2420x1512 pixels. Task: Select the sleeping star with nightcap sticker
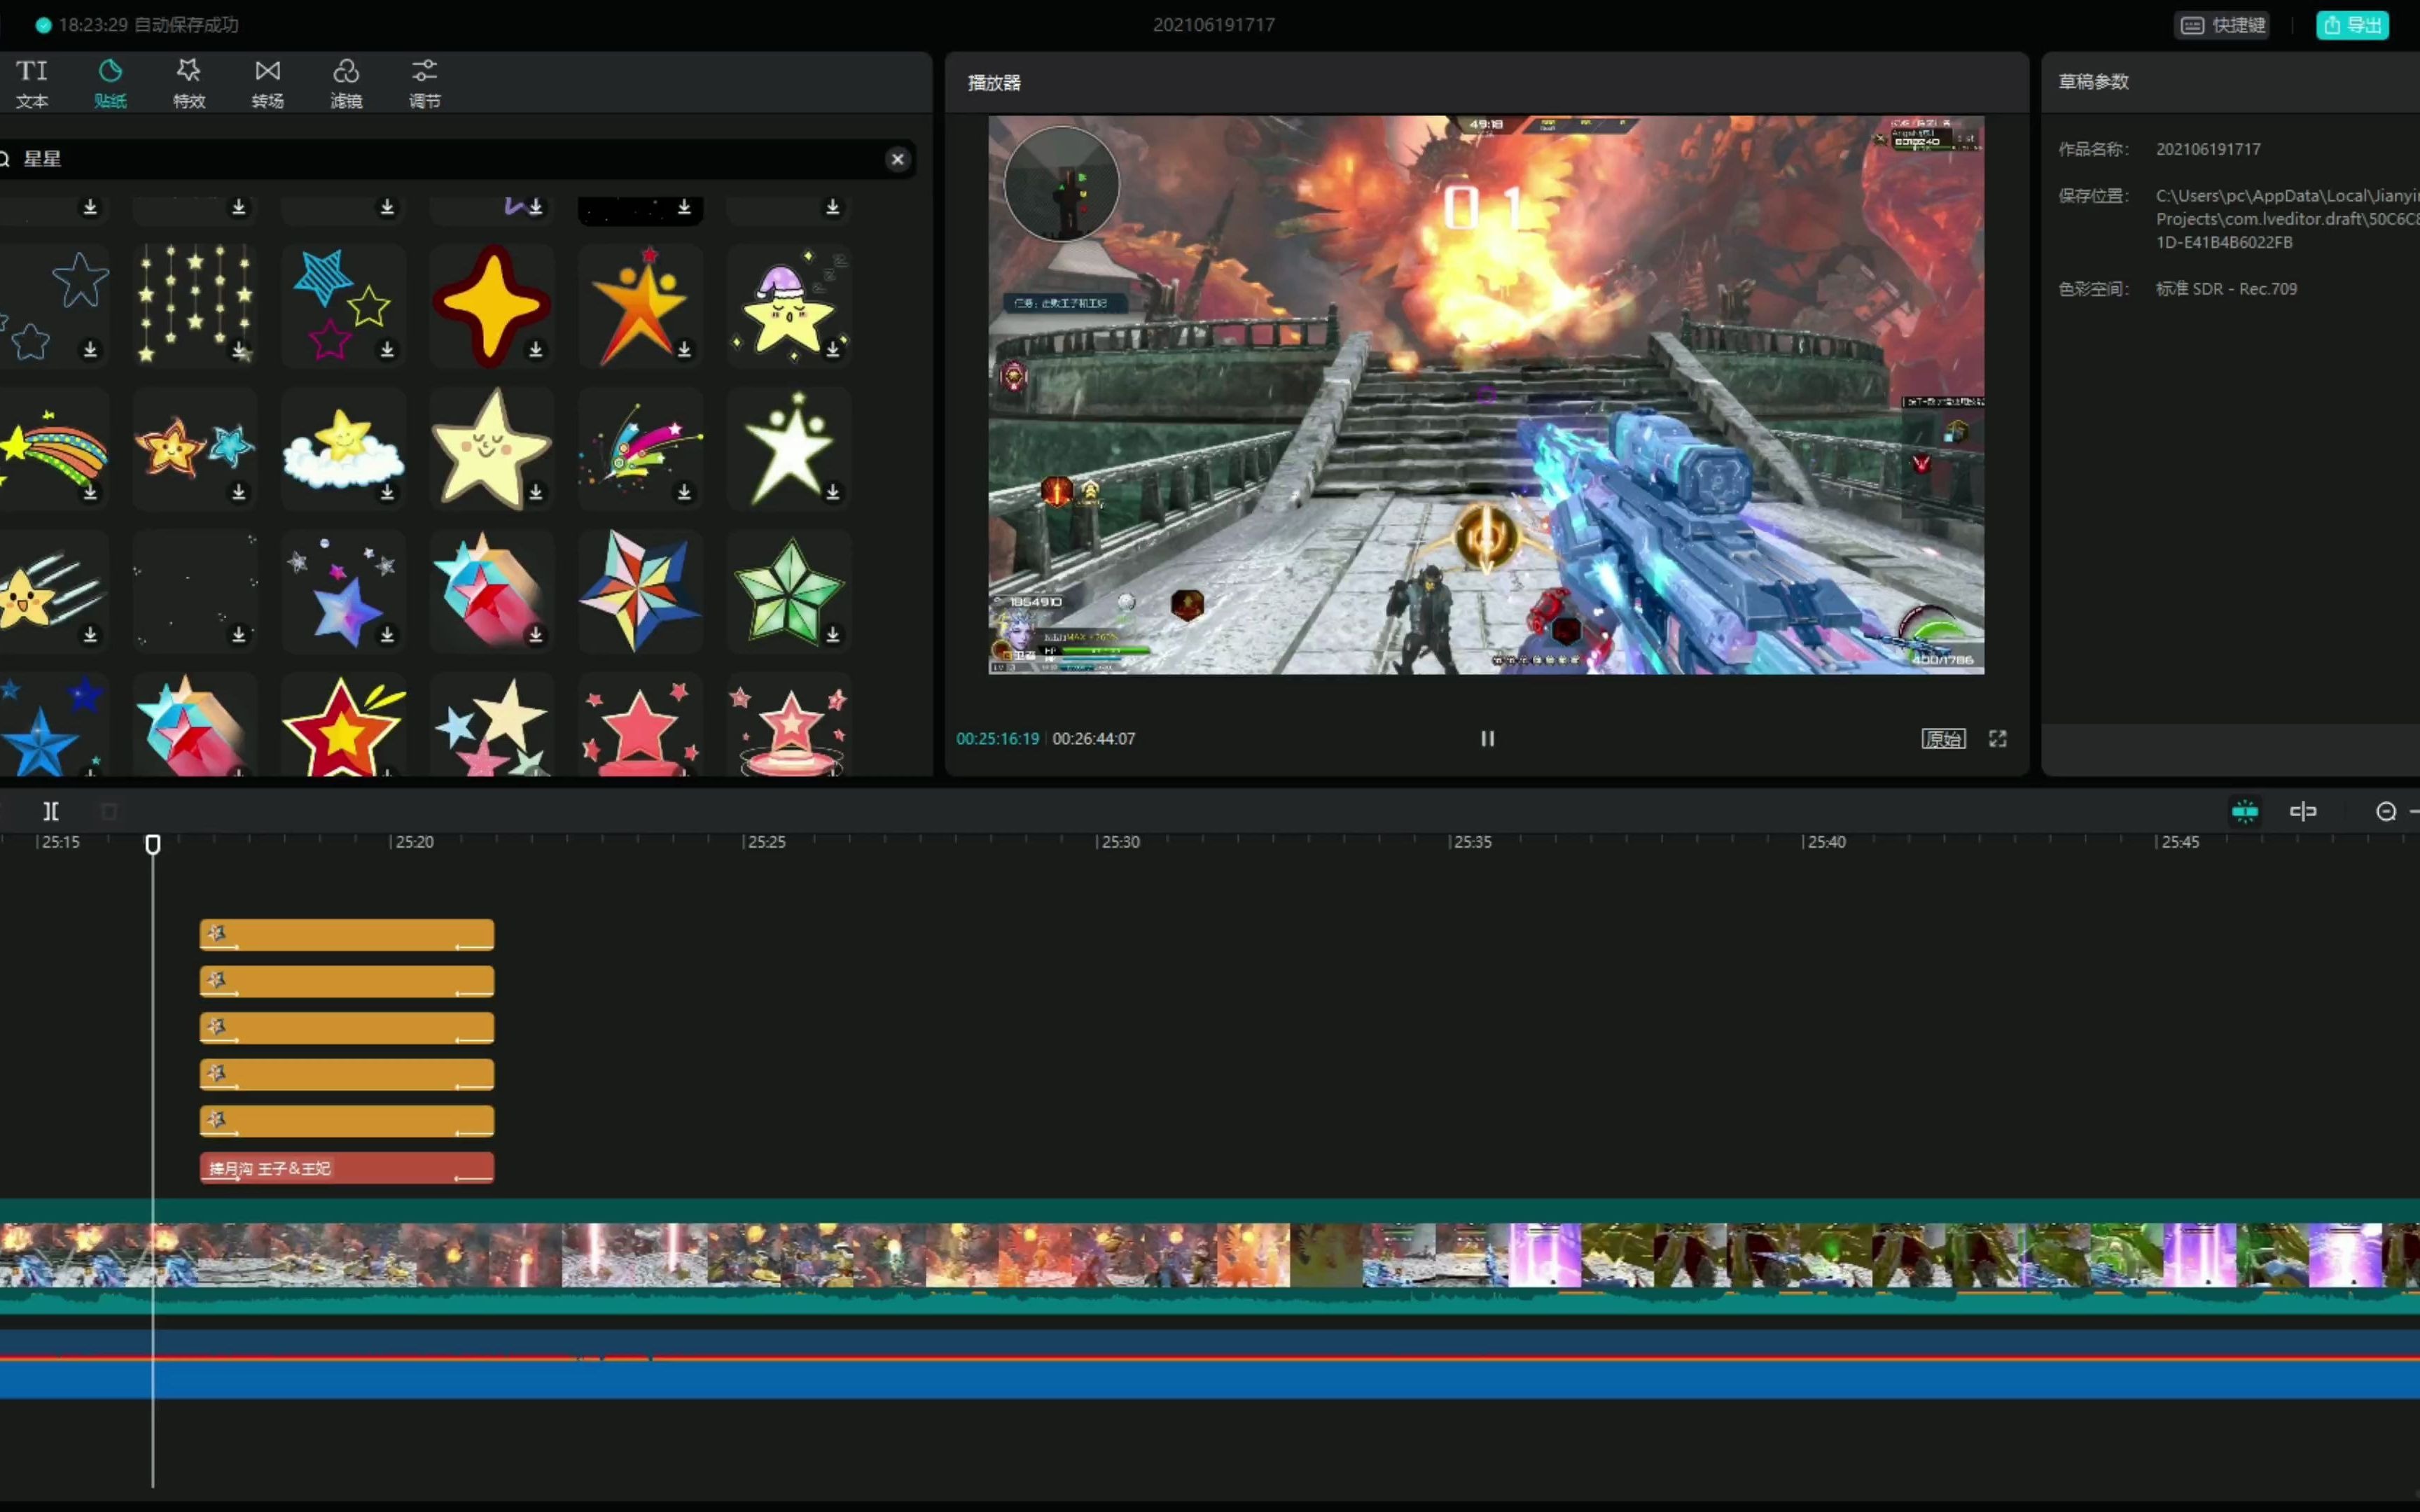pos(788,305)
